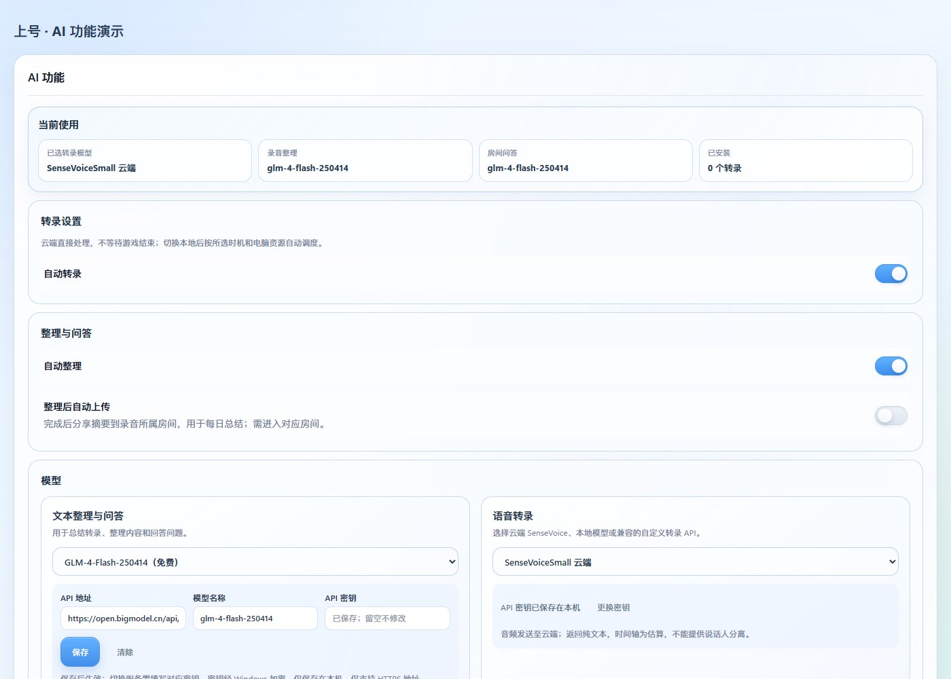Click the 自动转录 label

tap(62, 274)
